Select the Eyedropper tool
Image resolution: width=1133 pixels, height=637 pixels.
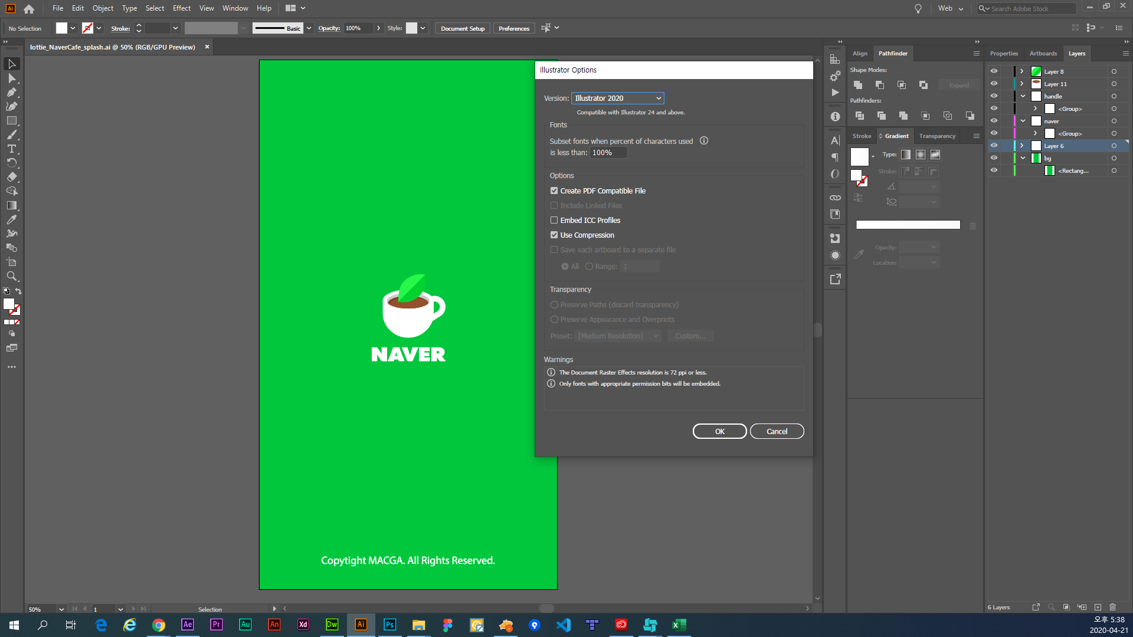coord(11,219)
